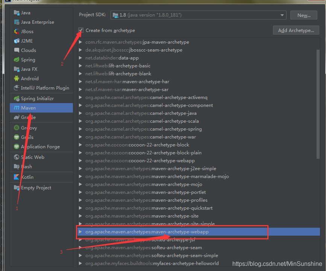326x271 pixels.
Task: Expand the maven-archetype-quickstart entry
Action: pos(80,208)
